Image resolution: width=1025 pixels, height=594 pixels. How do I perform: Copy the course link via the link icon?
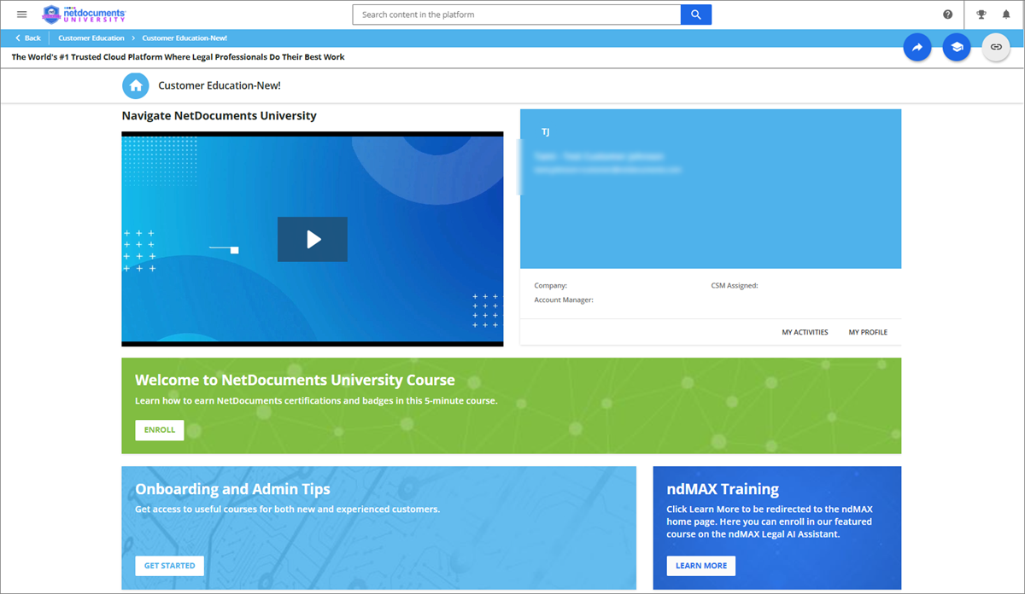pos(996,47)
